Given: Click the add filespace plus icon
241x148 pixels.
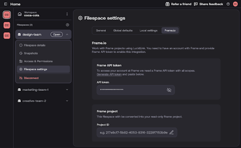Looking at the screenshot, I should [x=68, y=25].
